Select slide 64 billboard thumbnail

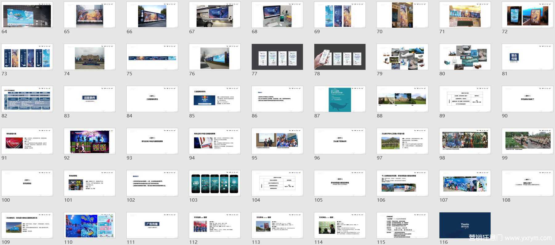[x=27, y=15]
